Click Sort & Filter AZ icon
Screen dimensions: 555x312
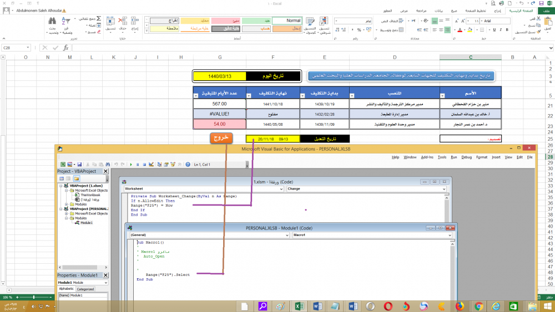[66, 21]
